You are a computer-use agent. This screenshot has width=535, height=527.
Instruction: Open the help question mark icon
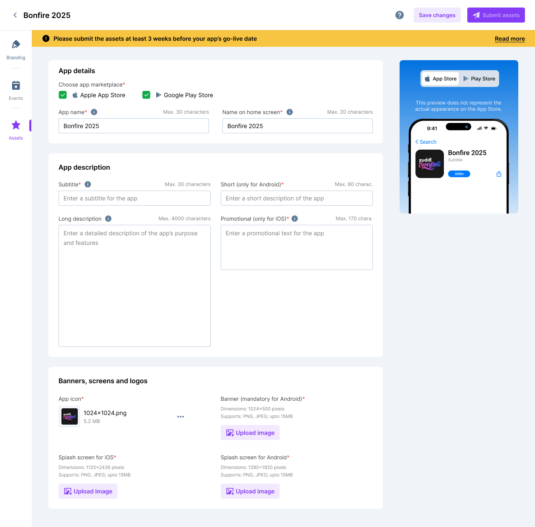pos(400,15)
